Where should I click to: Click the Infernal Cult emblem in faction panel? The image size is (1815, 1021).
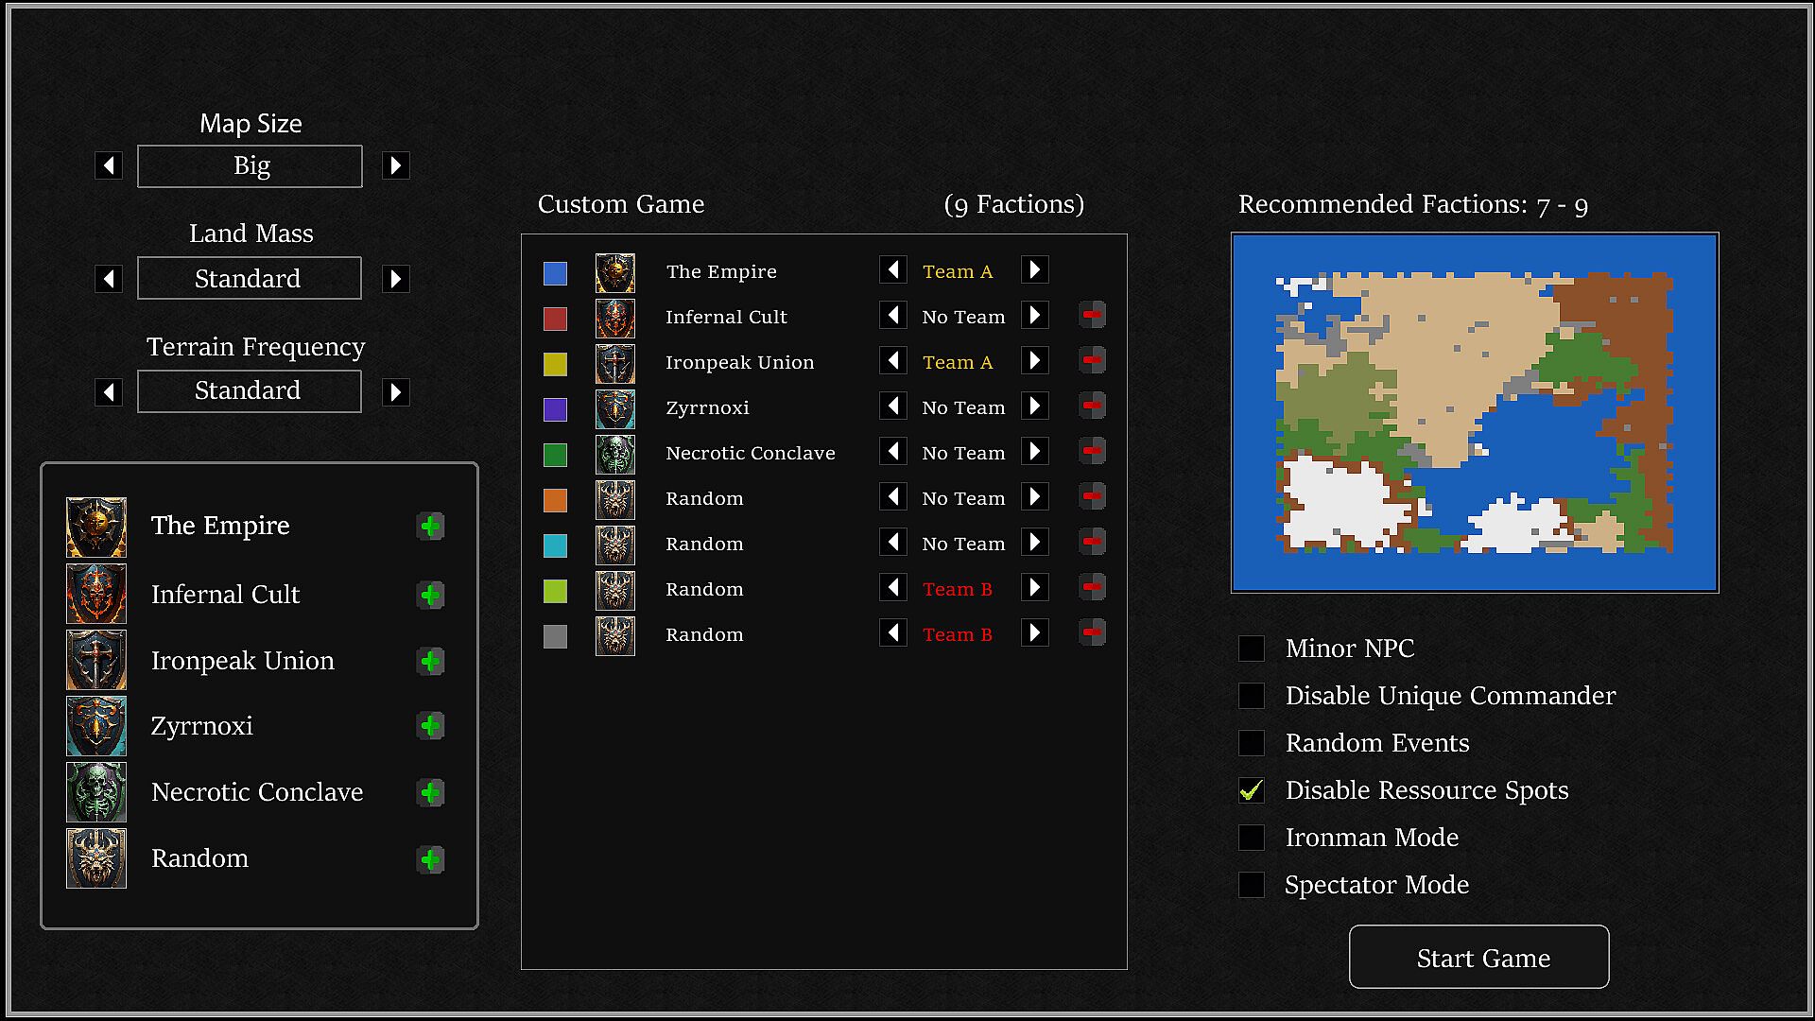[x=96, y=594]
